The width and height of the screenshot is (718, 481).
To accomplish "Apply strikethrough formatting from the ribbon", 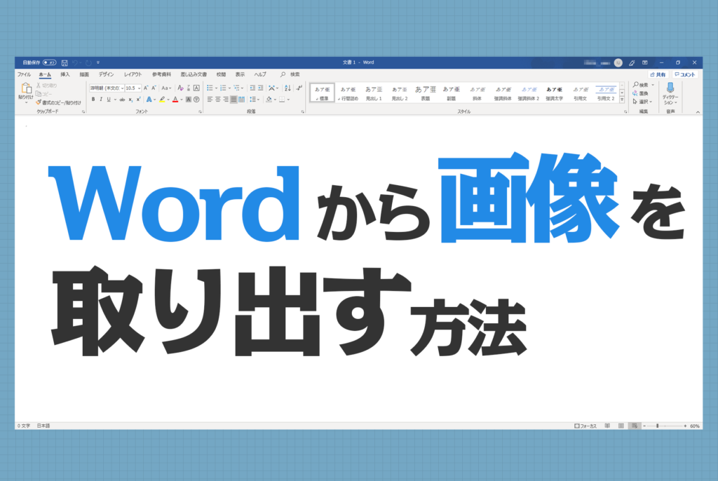I will 122,100.
